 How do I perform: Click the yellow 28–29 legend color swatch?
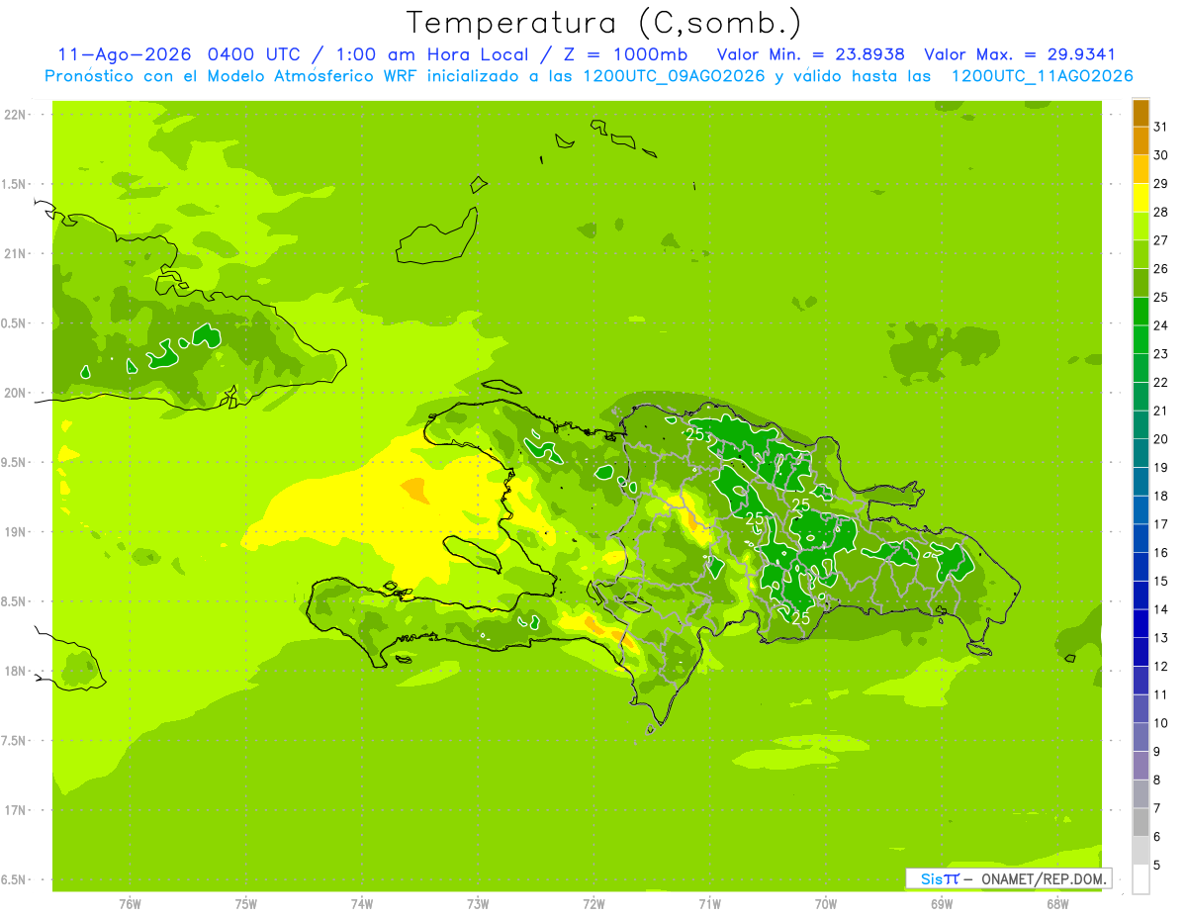click(1141, 197)
